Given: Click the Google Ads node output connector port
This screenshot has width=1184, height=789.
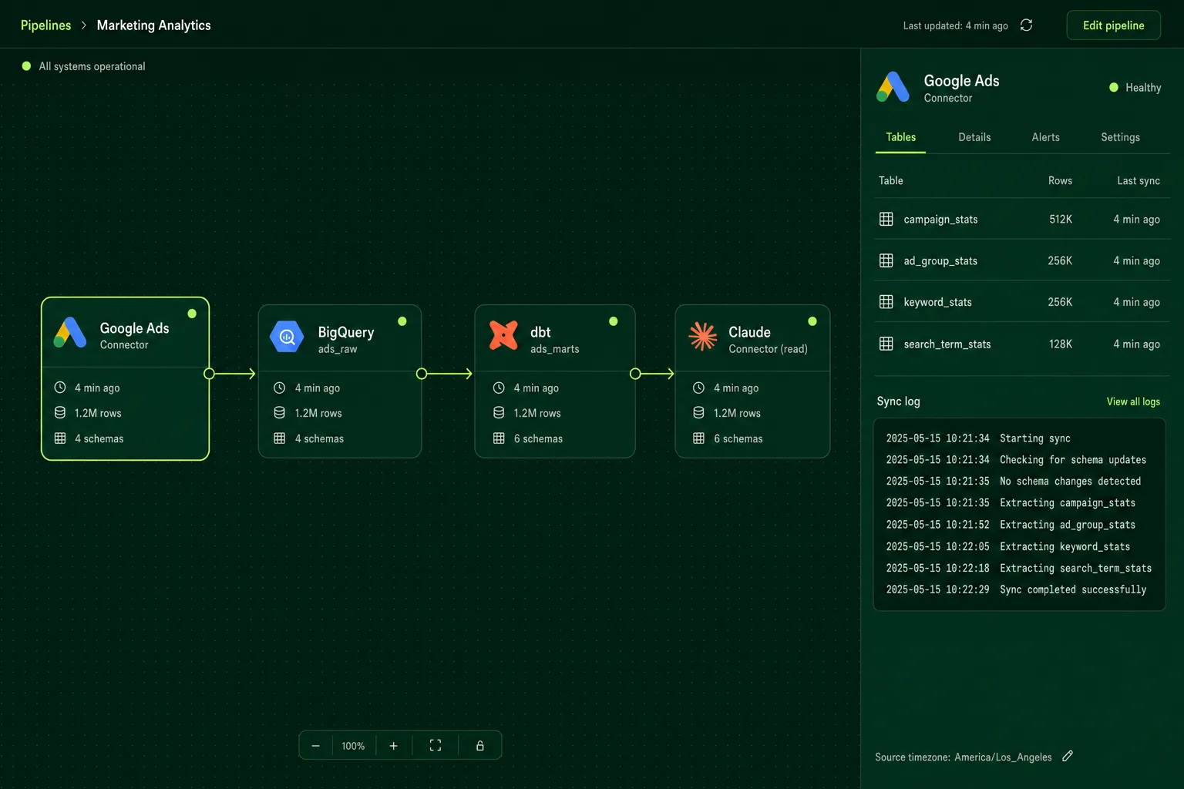Looking at the screenshot, I should click(x=209, y=374).
